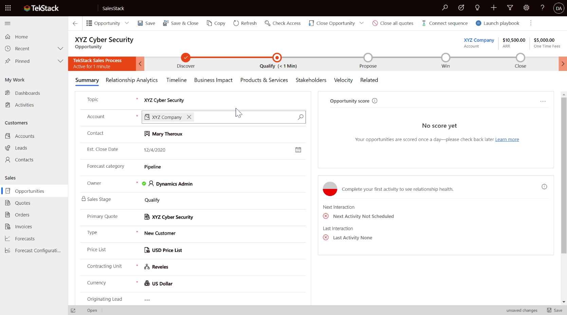Click the plus quick create icon

click(494, 7)
